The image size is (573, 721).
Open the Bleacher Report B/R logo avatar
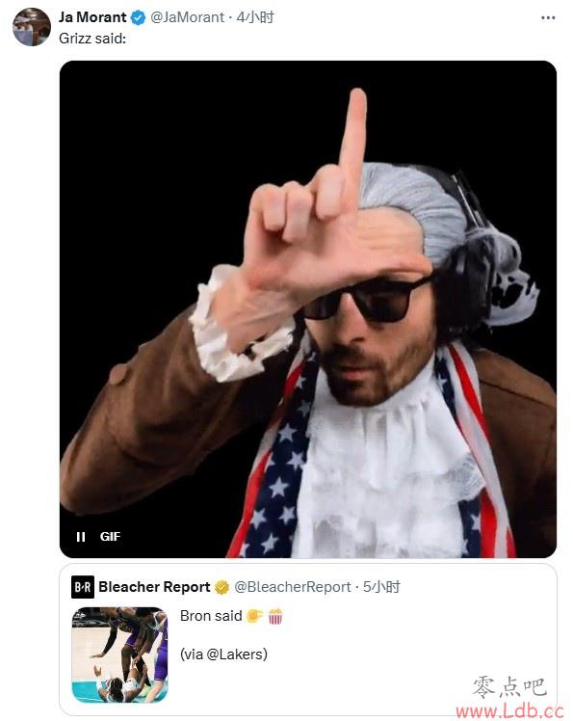pos(83,587)
